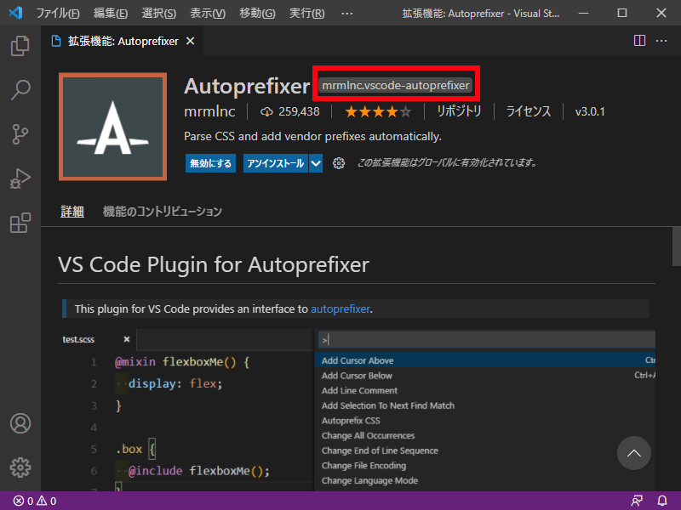Screen dimensions: 681x510
Task: Switch to 機能のコントリビューション tab
Action: (162, 212)
